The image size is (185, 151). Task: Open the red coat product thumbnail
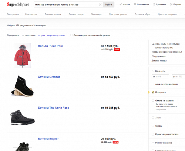(x=23, y=56)
